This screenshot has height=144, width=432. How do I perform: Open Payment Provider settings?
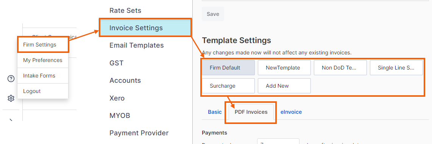139,133
